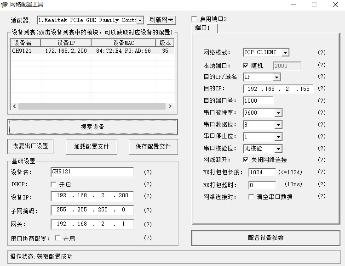This screenshot has height=266, width=345.
Task: Click help (?) next to 串口停止位
Action: click(x=322, y=136)
